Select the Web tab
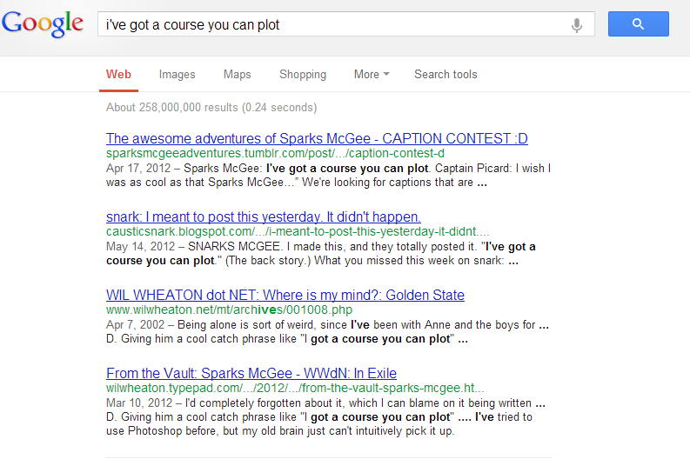 tap(118, 74)
